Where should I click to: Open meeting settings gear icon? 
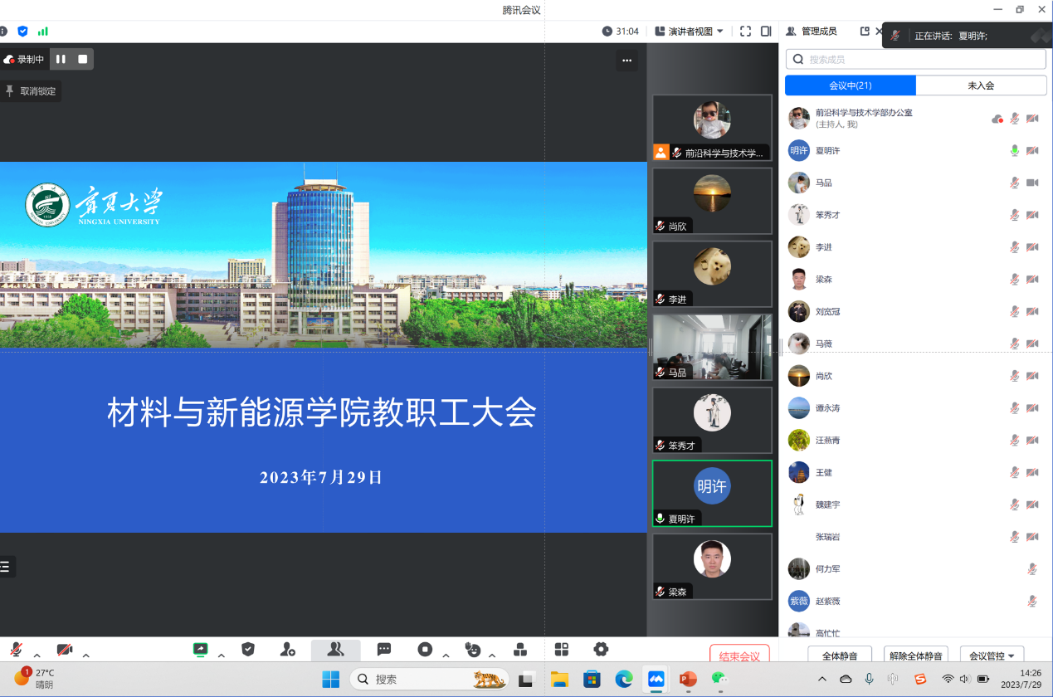(x=601, y=650)
